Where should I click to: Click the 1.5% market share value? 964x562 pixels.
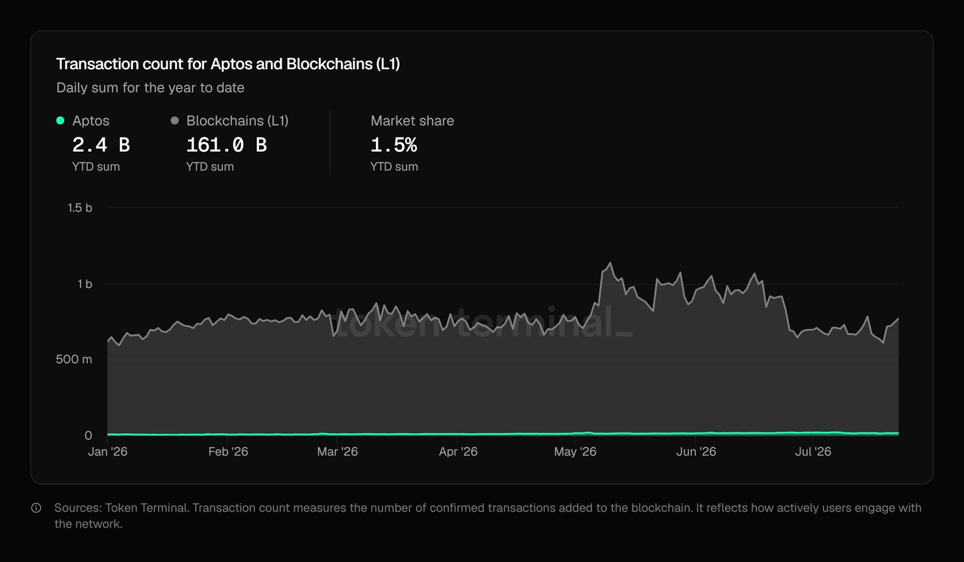pos(394,145)
